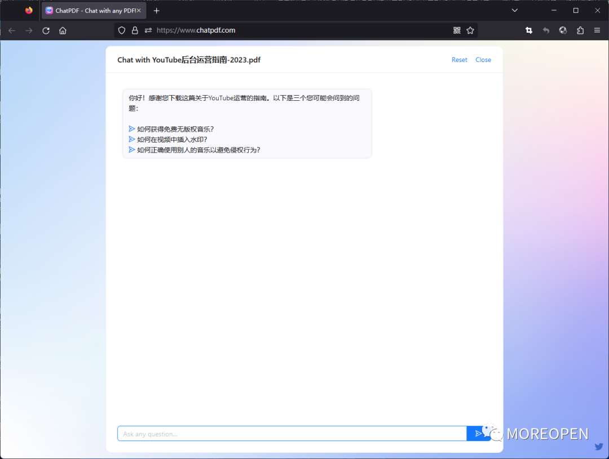This screenshot has width=609, height=459.
Task: Send the question with arrow button
Action: coord(478,434)
